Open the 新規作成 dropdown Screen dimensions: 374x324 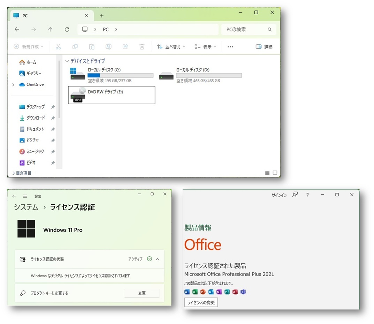pos(29,46)
